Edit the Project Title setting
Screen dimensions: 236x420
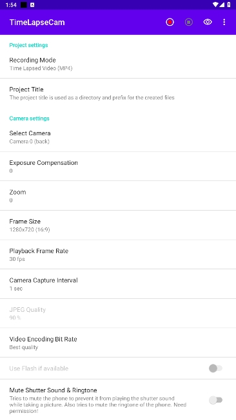click(x=118, y=93)
